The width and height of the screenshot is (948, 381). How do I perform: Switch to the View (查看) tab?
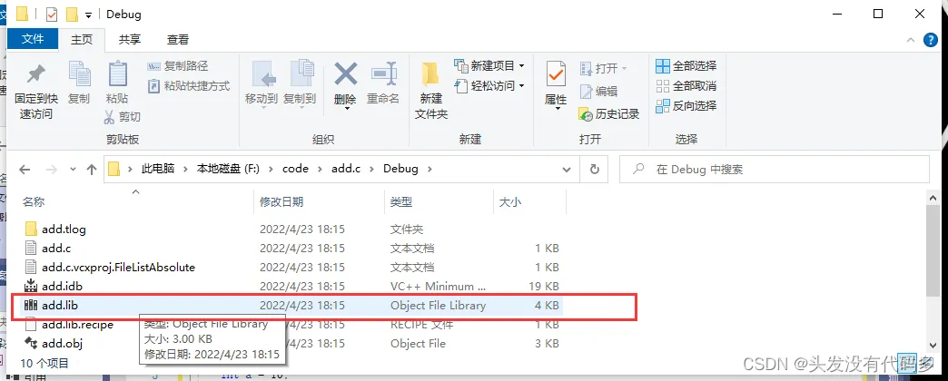tap(178, 39)
